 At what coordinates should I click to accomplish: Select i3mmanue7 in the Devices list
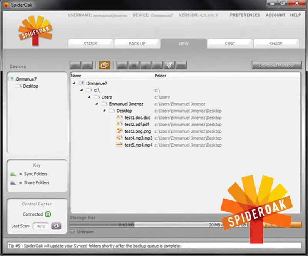(x=26, y=79)
